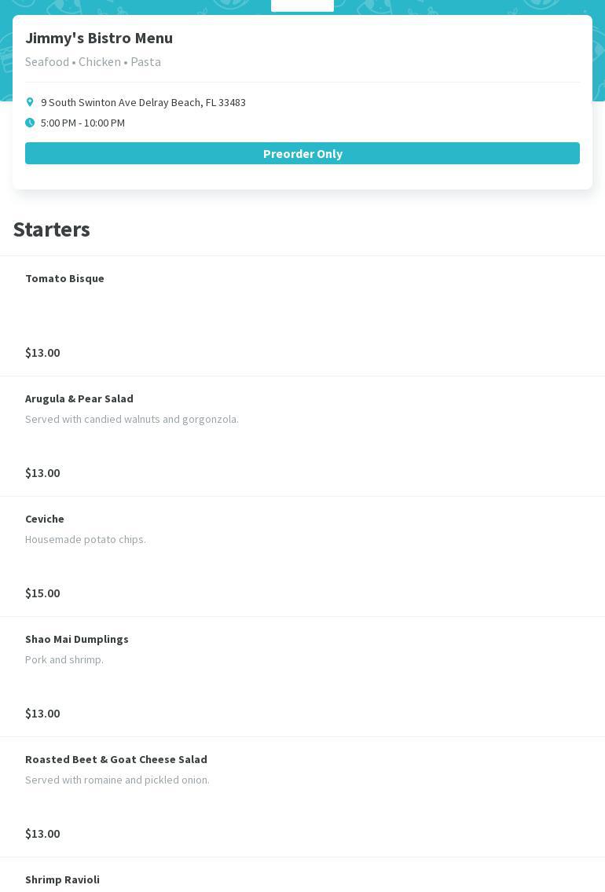
Task: Select the Tomato Bisque item
Action: (x=64, y=278)
